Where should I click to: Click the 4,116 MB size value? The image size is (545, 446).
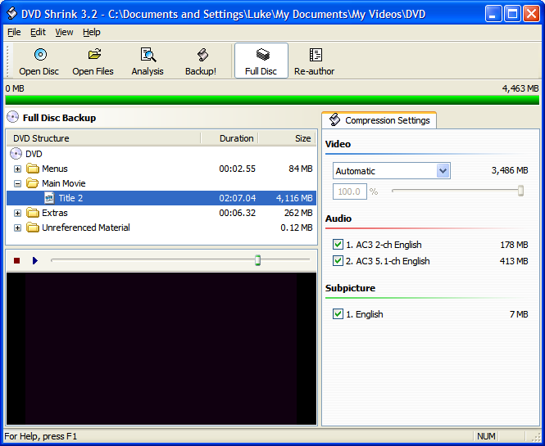(294, 198)
